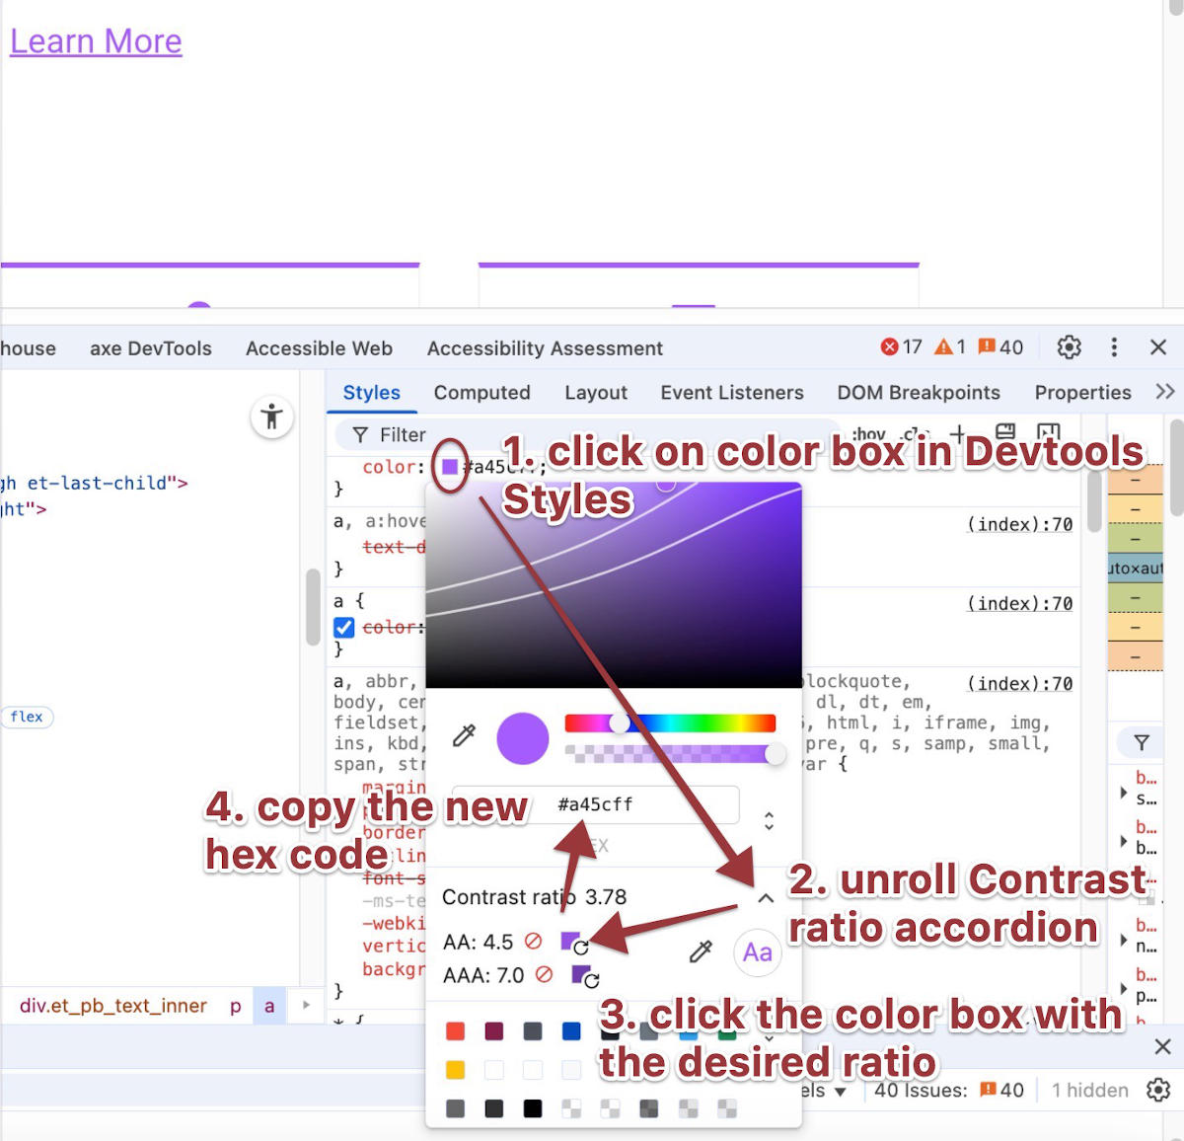This screenshot has height=1141, width=1184.
Task: Open DevTools settings gear
Action: (1069, 347)
